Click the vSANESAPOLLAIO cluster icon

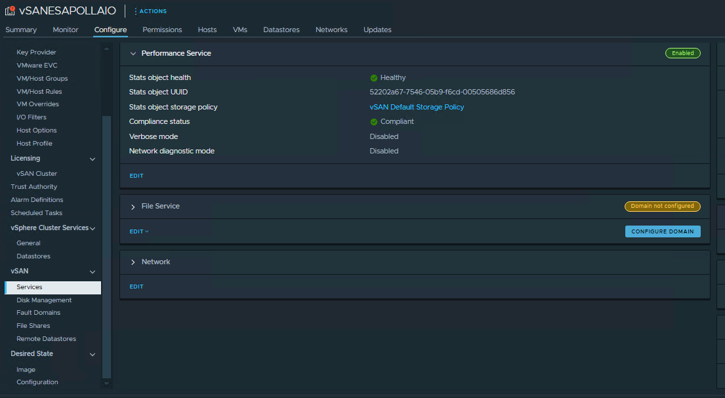[10, 10]
